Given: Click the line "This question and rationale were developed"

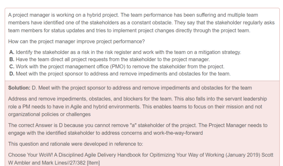Looking at the screenshot, I should (x=75, y=144).
